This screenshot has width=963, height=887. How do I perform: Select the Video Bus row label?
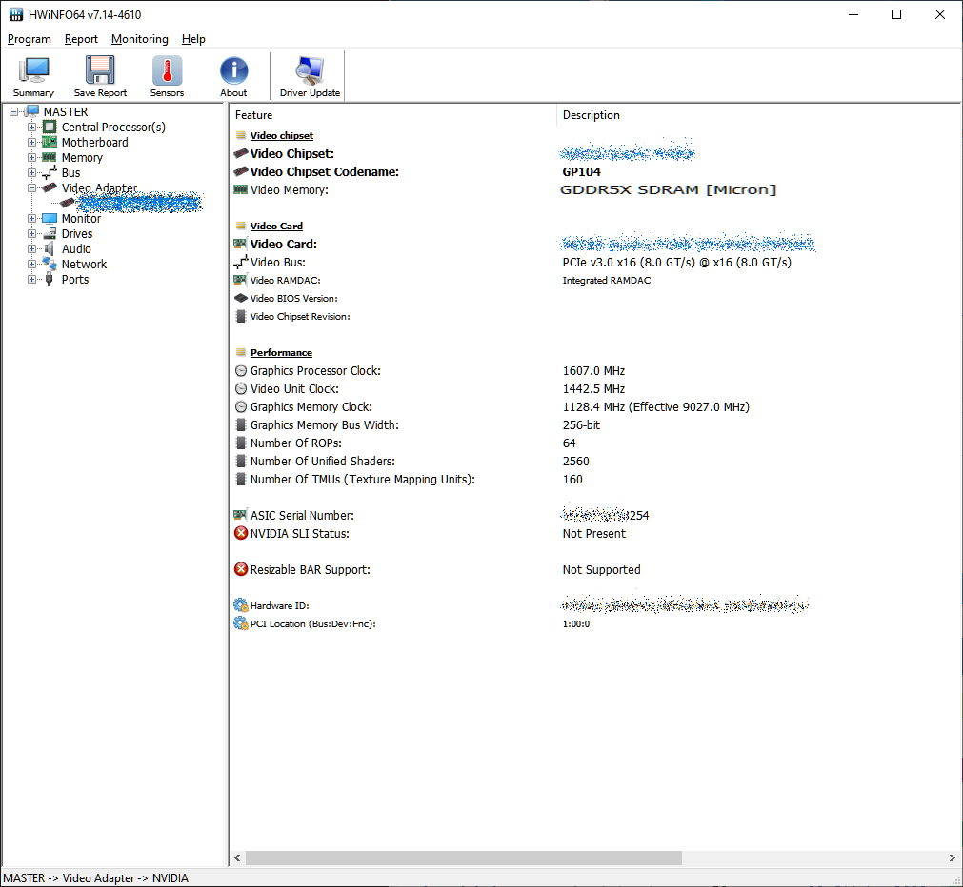tap(277, 262)
